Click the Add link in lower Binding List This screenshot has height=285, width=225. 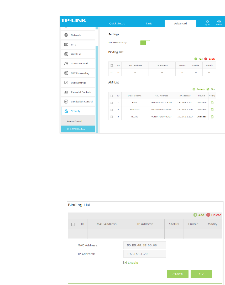pos(201,215)
